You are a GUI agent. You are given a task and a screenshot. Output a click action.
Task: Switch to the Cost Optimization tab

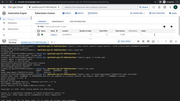78,22
